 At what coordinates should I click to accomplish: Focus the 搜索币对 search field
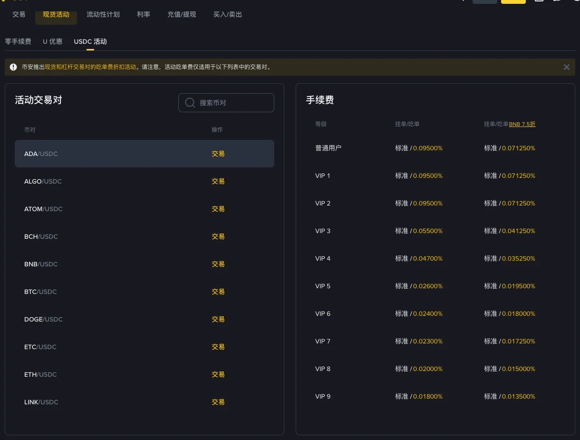(226, 103)
